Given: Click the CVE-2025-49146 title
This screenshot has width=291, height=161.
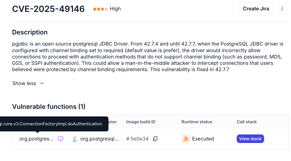Looking at the screenshot, I should pyautogui.click(x=48, y=9).
